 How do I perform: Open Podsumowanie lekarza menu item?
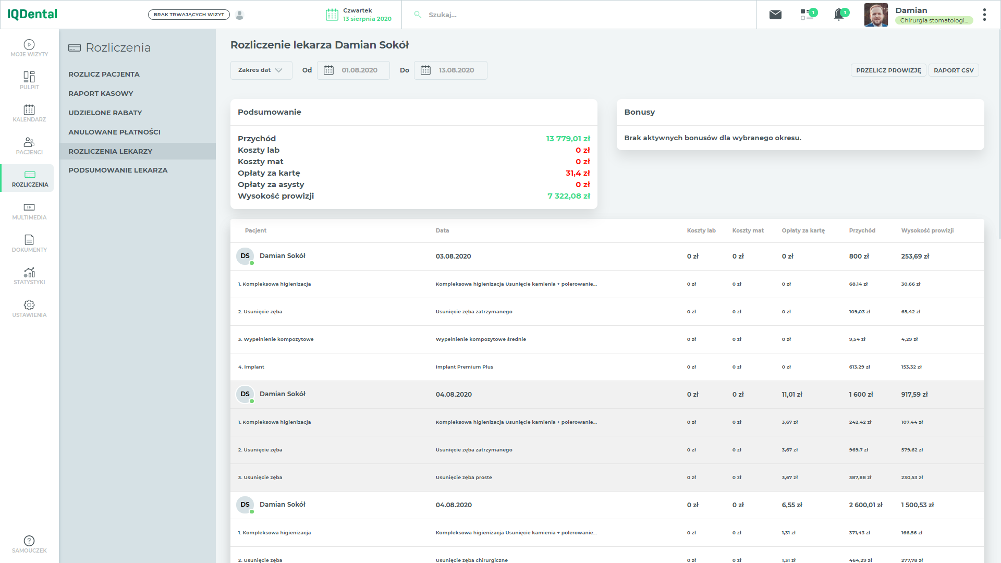(118, 170)
